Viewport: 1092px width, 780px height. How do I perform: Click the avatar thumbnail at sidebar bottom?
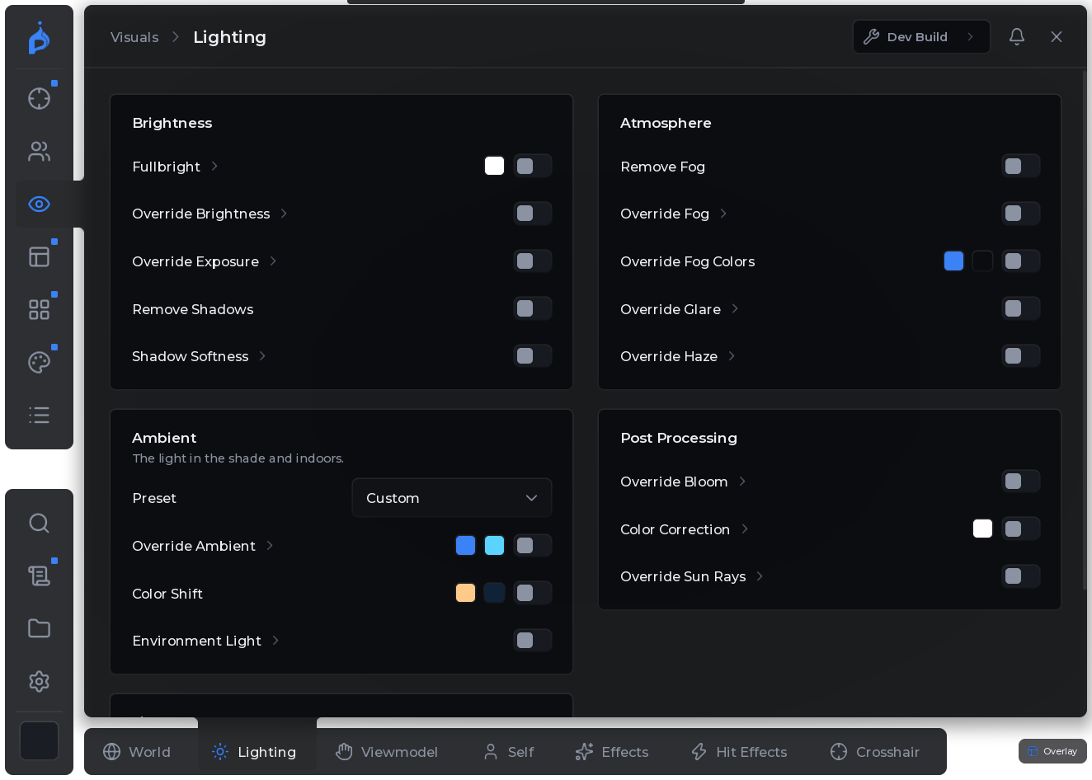[x=39, y=740]
